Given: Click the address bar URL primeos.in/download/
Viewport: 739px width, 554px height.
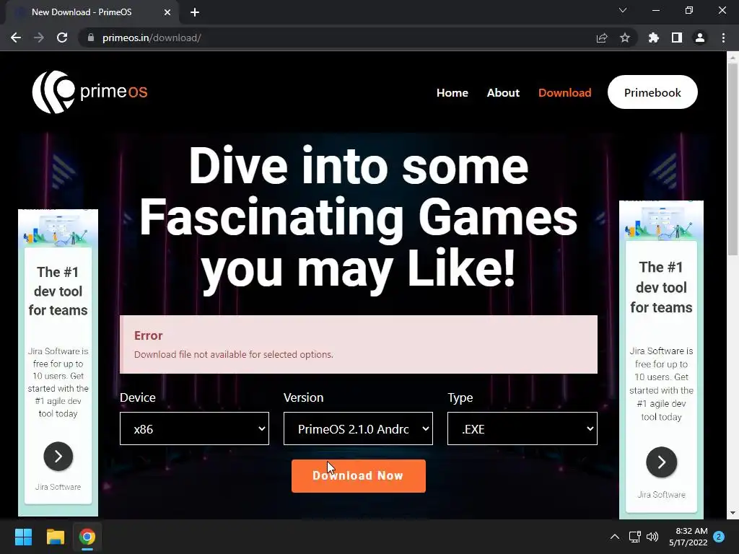Looking at the screenshot, I should point(152,38).
